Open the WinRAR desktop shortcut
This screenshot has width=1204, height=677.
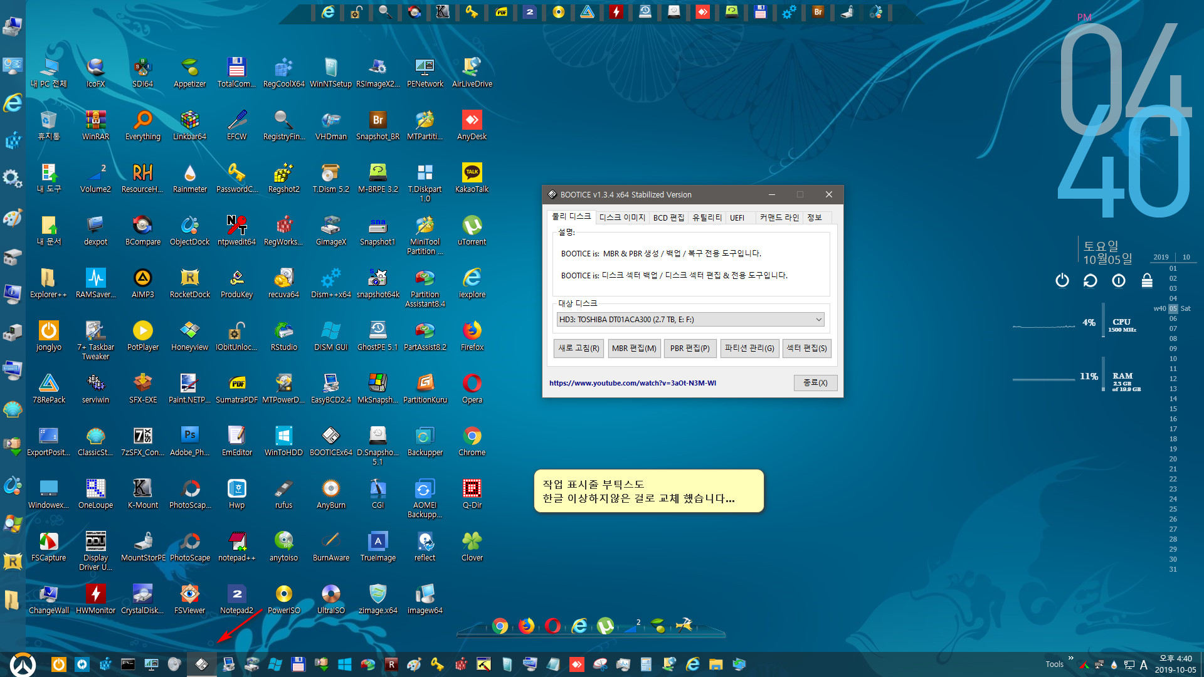(95, 125)
